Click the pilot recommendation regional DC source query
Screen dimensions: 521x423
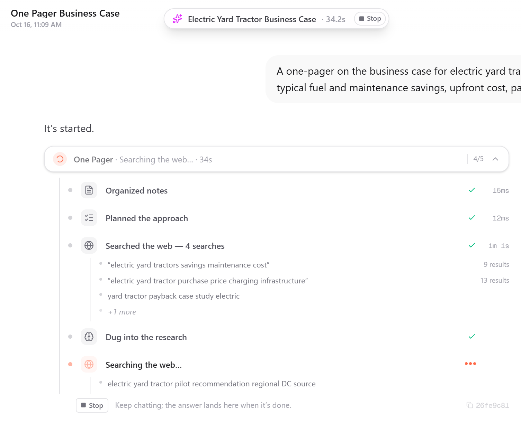(x=212, y=384)
